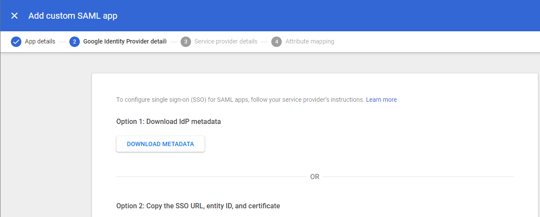
Task: Jump to the Attribute mapping step label
Action: pyautogui.click(x=310, y=42)
